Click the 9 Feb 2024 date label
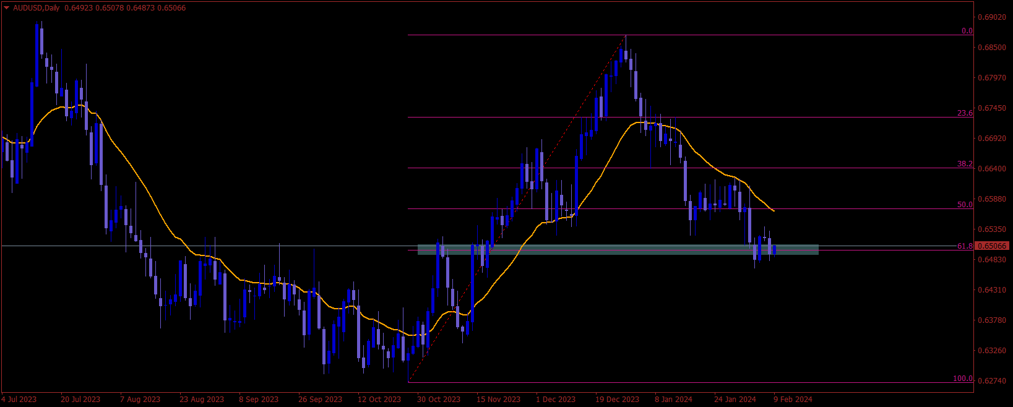This screenshot has width=1013, height=407. click(793, 400)
